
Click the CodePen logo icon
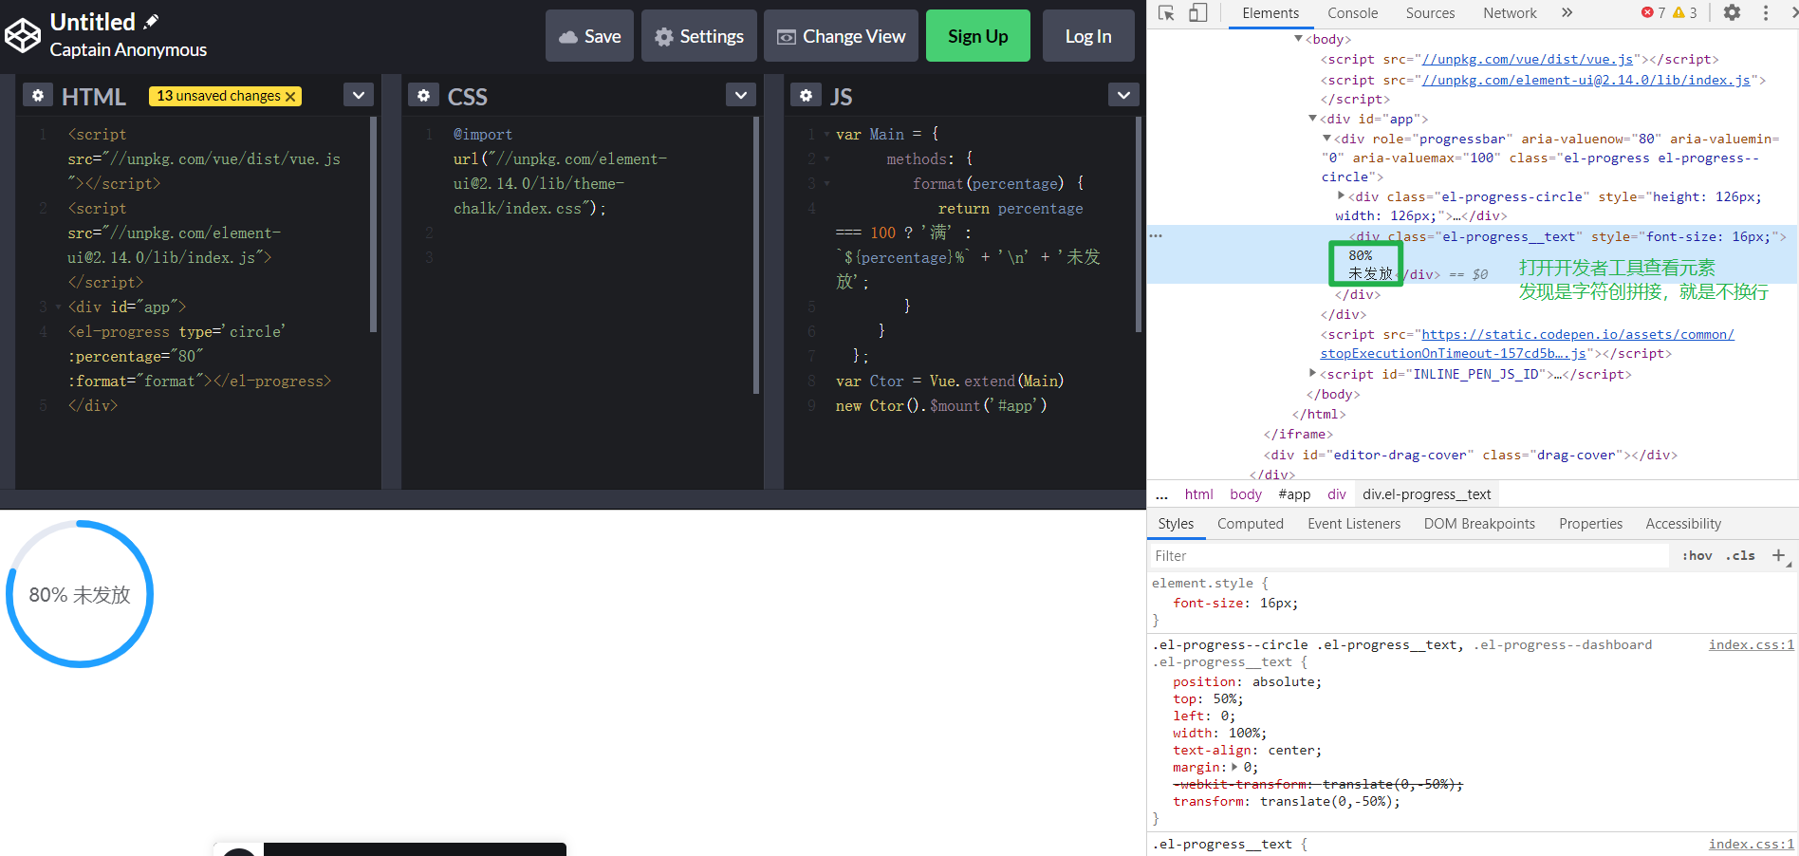(x=23, y=35)
